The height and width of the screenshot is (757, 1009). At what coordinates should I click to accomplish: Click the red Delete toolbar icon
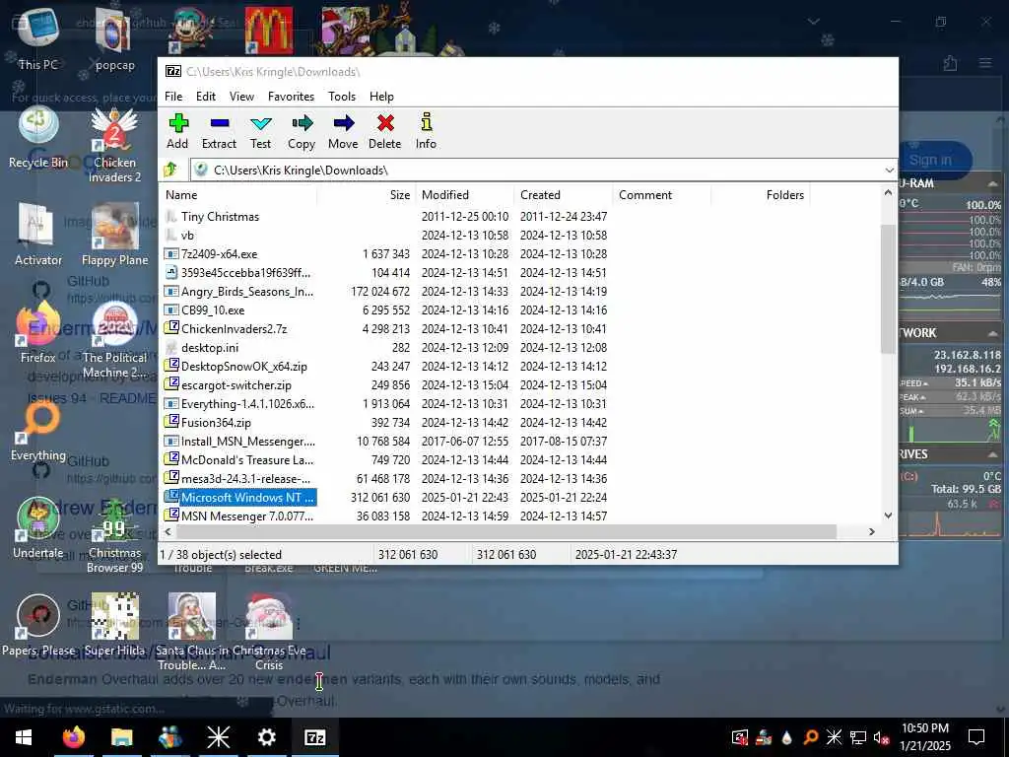tap(385, 131)
